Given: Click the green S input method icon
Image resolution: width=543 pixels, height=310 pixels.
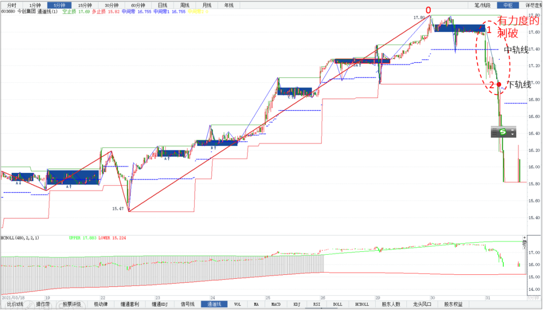Looking at the screenshot, I should (x=502, y=132).
